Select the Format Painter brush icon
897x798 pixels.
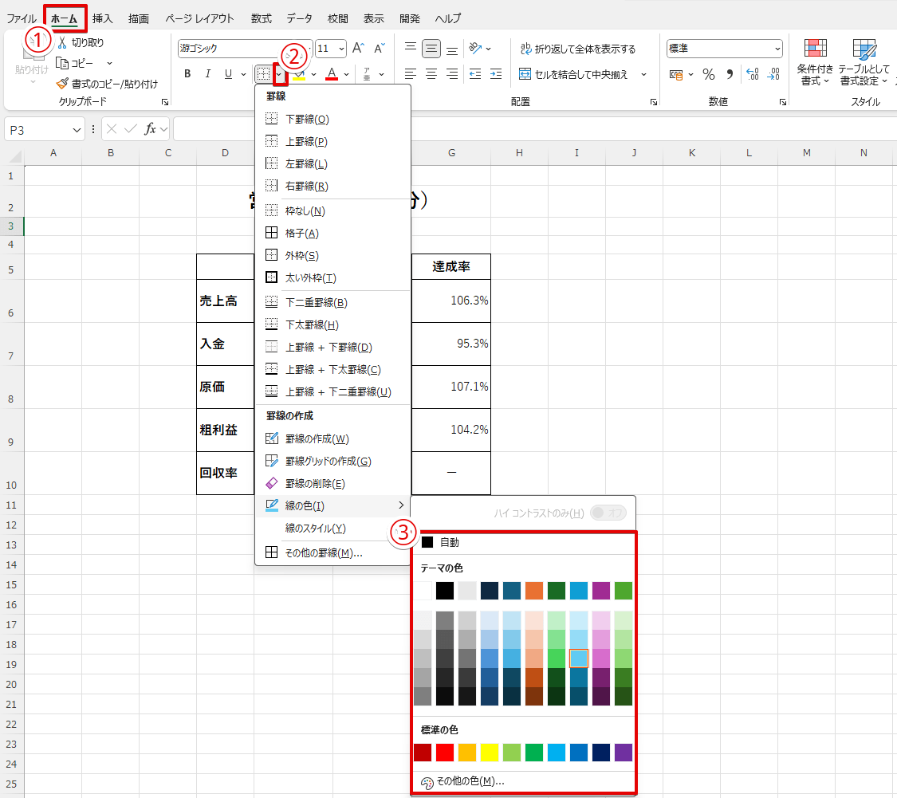click(61, 84)
